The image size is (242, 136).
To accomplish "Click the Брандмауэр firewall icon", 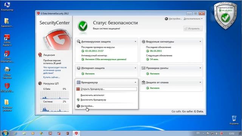I will click(79, 82).
